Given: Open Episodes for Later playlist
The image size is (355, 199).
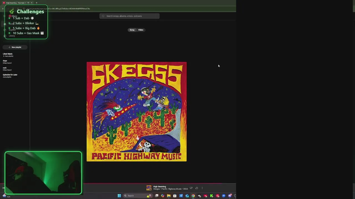Looking at the screenshot, I should [x=10, y=76].
